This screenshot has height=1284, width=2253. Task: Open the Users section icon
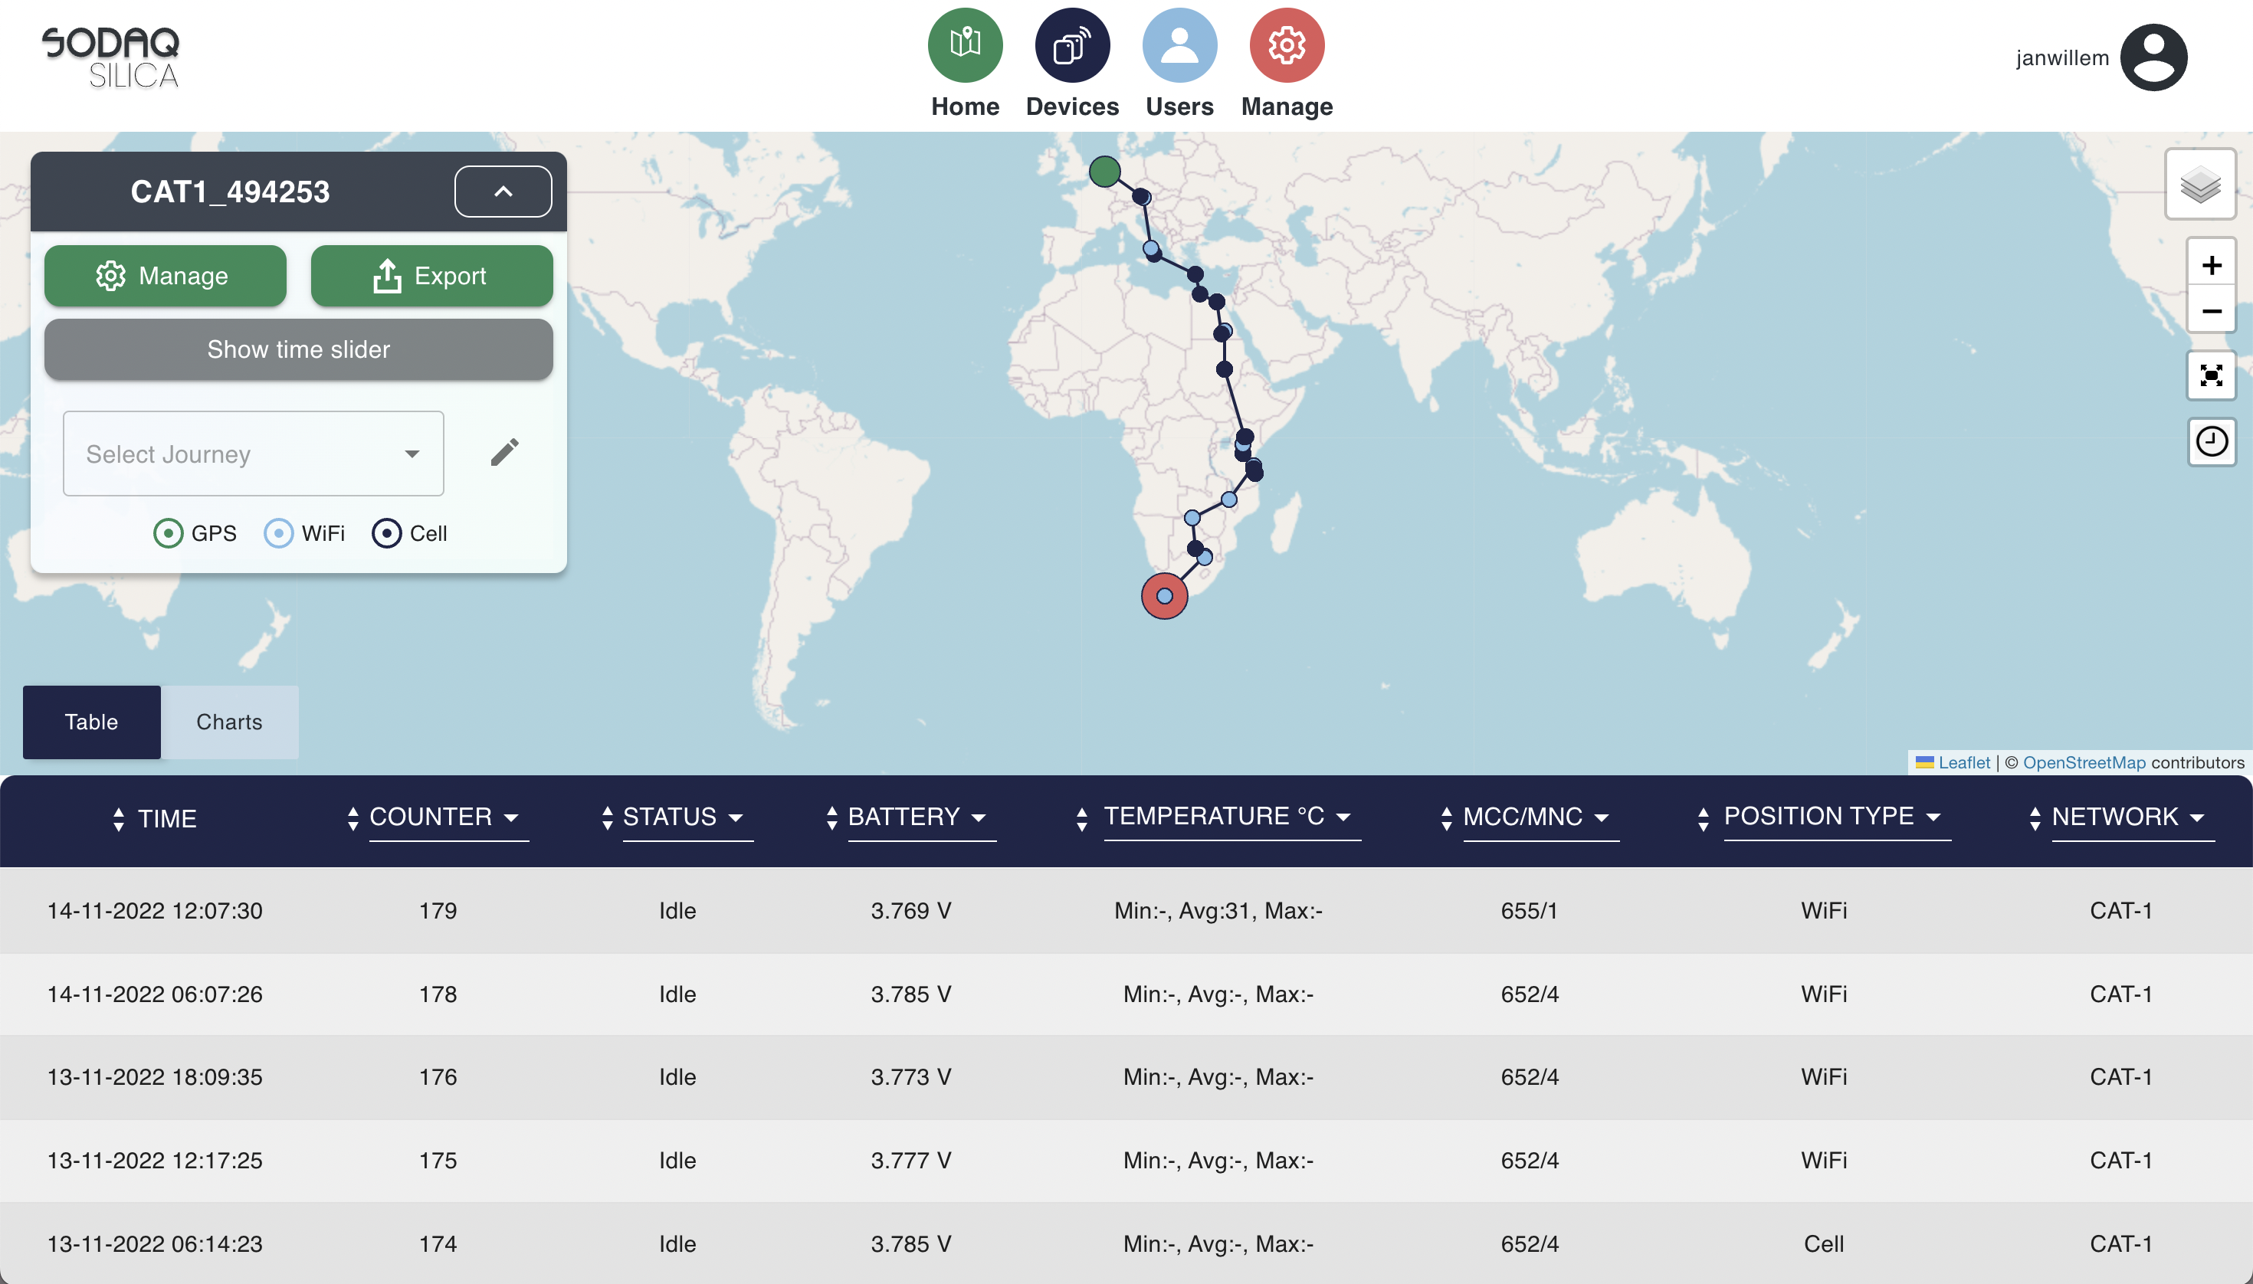tap(1179, 45)
